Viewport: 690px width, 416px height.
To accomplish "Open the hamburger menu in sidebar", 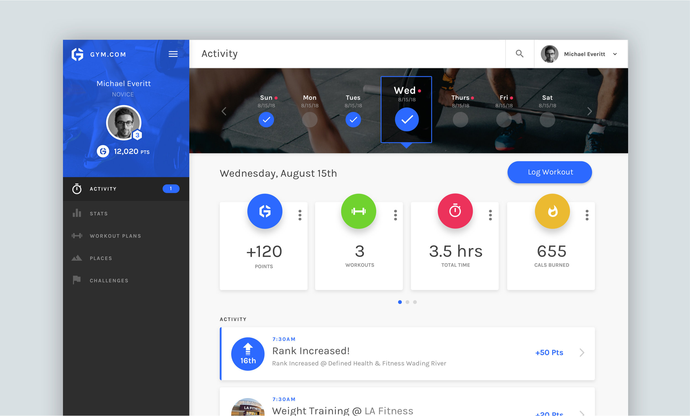I will click(173, 54).
